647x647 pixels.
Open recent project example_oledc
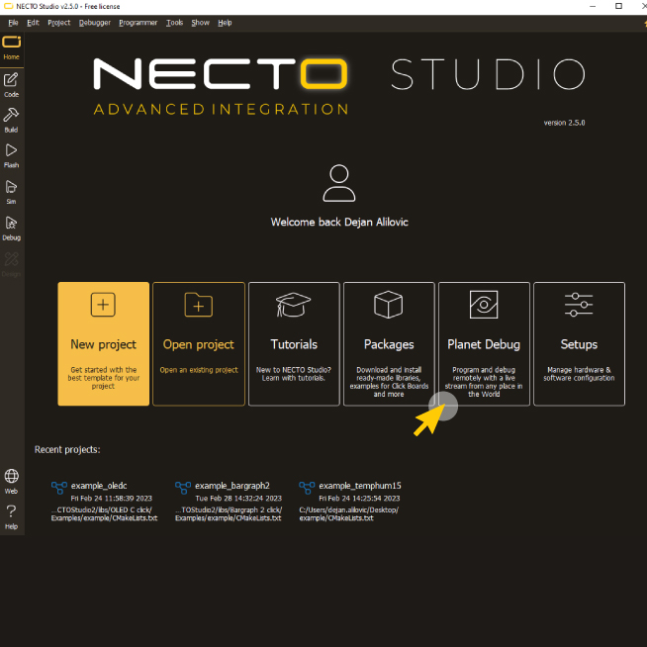tap(99, 486)
